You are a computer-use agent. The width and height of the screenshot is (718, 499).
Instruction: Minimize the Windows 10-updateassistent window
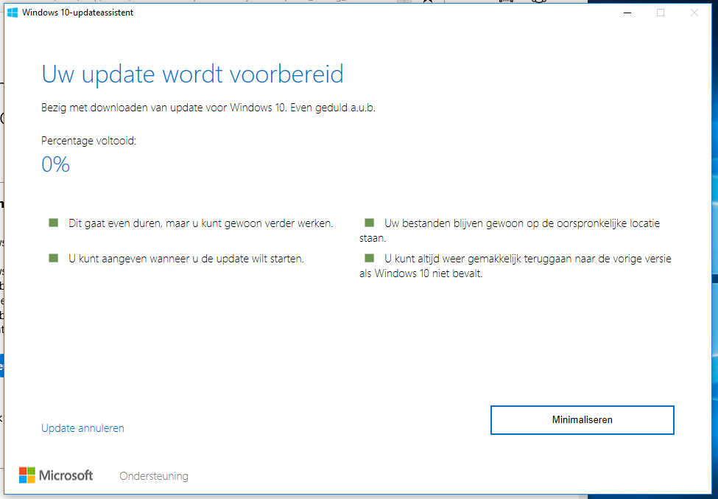[x=627, y=13]
